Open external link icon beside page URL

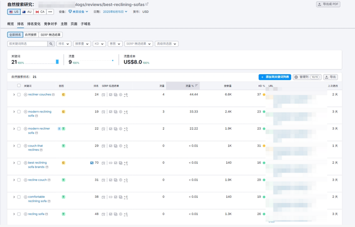[x=147, y=4]
